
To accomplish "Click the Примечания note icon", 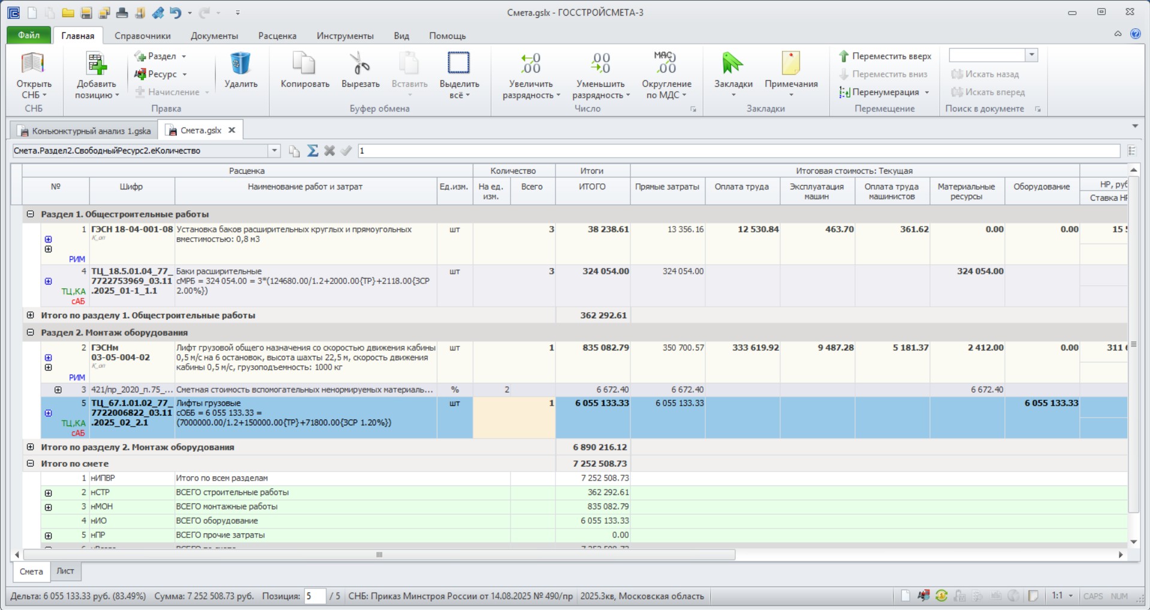I will (790, 64).
